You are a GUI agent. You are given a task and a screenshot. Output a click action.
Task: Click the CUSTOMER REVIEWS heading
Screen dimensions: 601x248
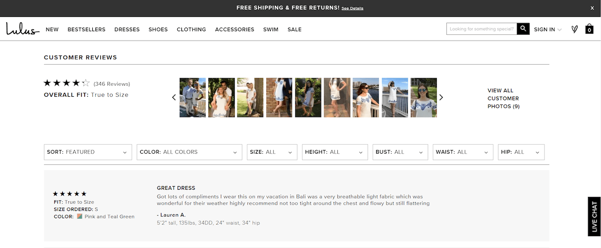coord(80,57)
